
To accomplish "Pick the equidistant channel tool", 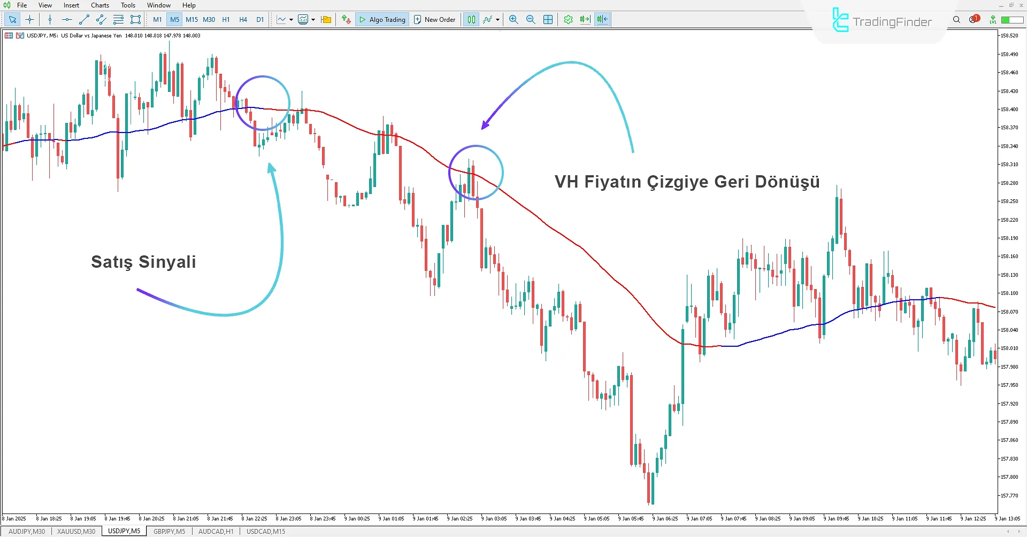I will point(101,20).
